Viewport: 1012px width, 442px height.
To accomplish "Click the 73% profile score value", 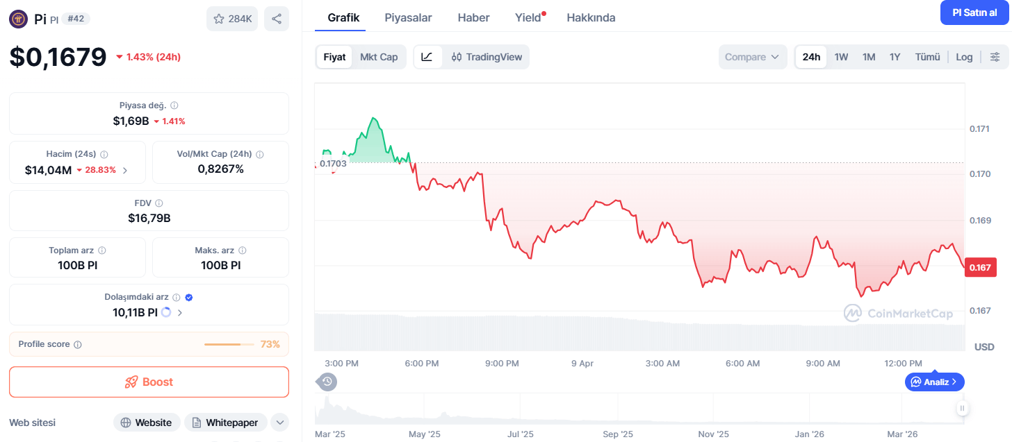I will 270,344.
